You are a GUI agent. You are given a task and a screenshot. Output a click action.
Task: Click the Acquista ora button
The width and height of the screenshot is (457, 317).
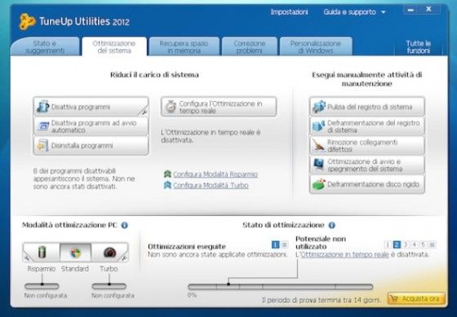[x=416, y=298]
